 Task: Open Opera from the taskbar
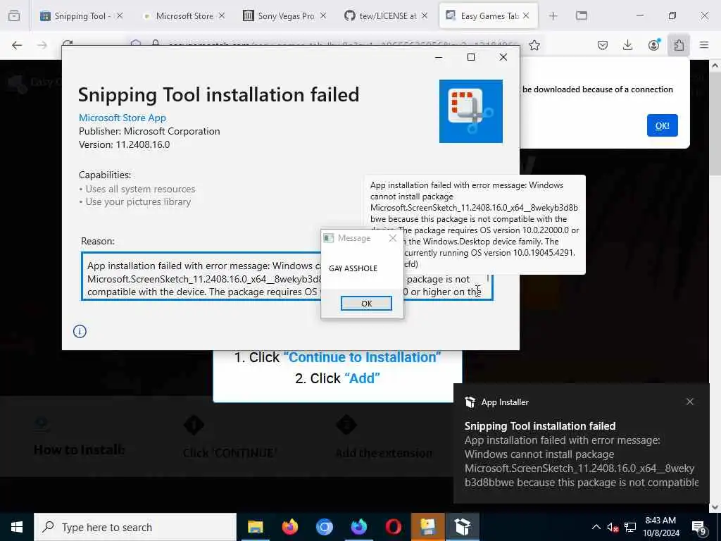(393, 527)
